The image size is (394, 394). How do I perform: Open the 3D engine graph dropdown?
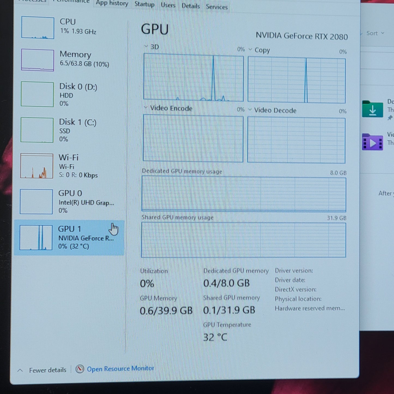click(146, 46)
